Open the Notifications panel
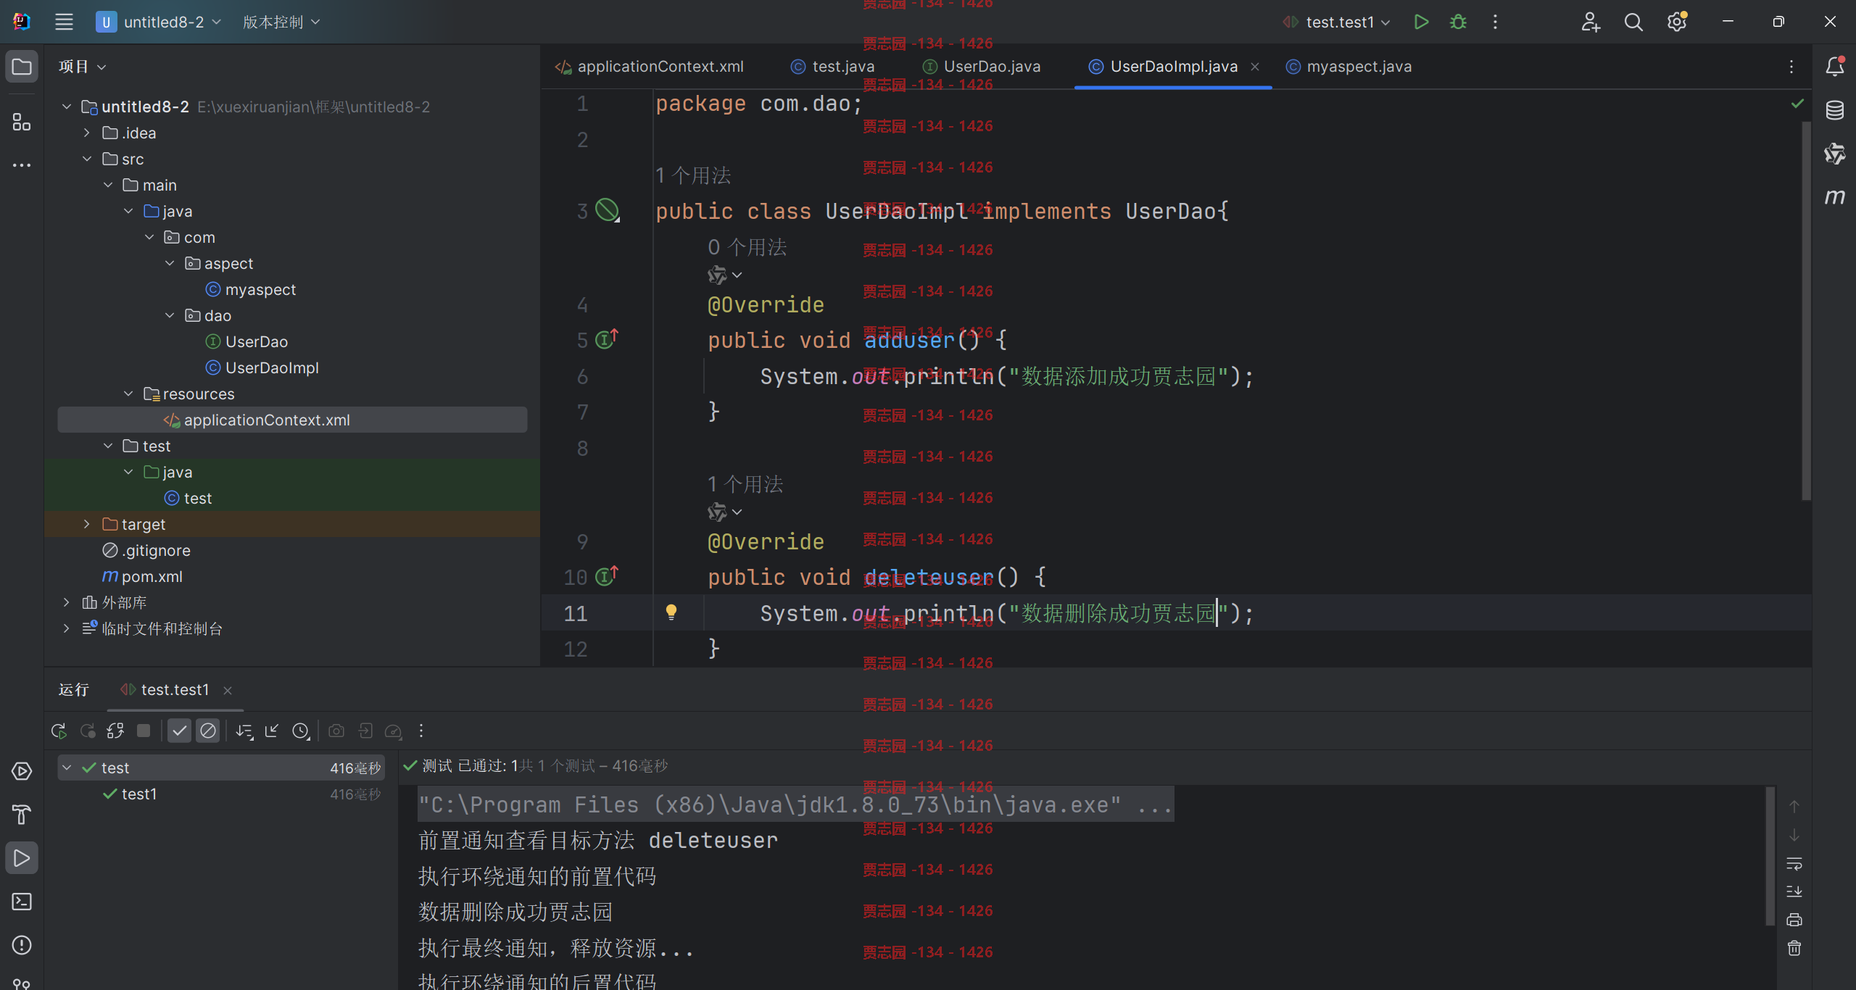 coord(1834,67)
